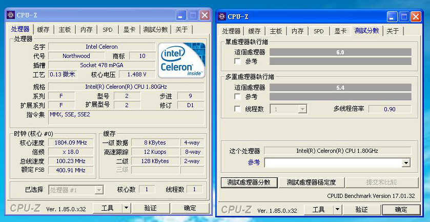
Task: Click the multiplier value x 18.0
Action: coord(71,152)
